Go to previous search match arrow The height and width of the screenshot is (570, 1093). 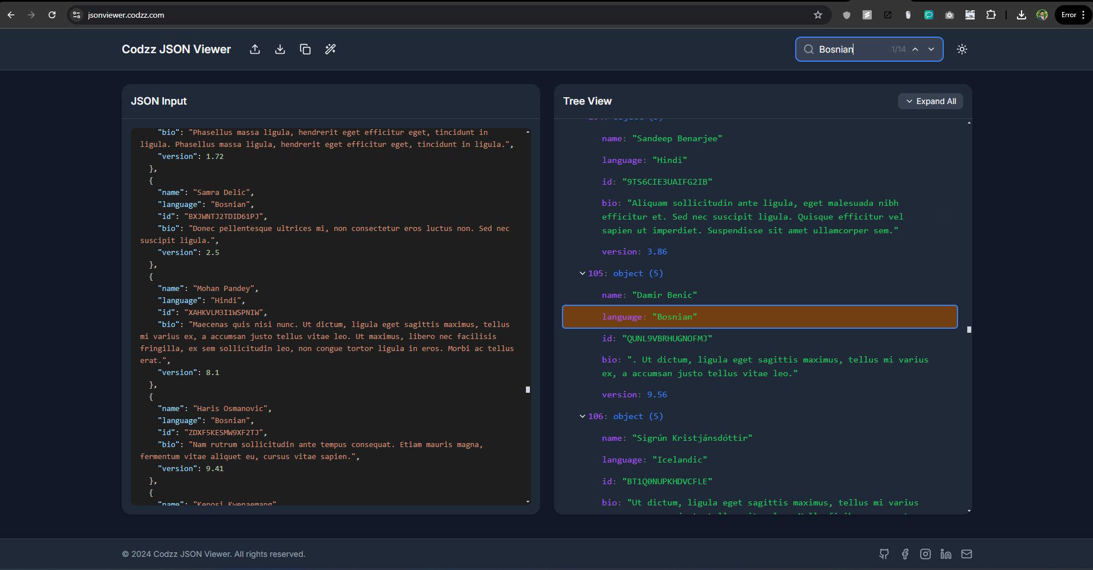pyautogui.click(x=915, y=49)
